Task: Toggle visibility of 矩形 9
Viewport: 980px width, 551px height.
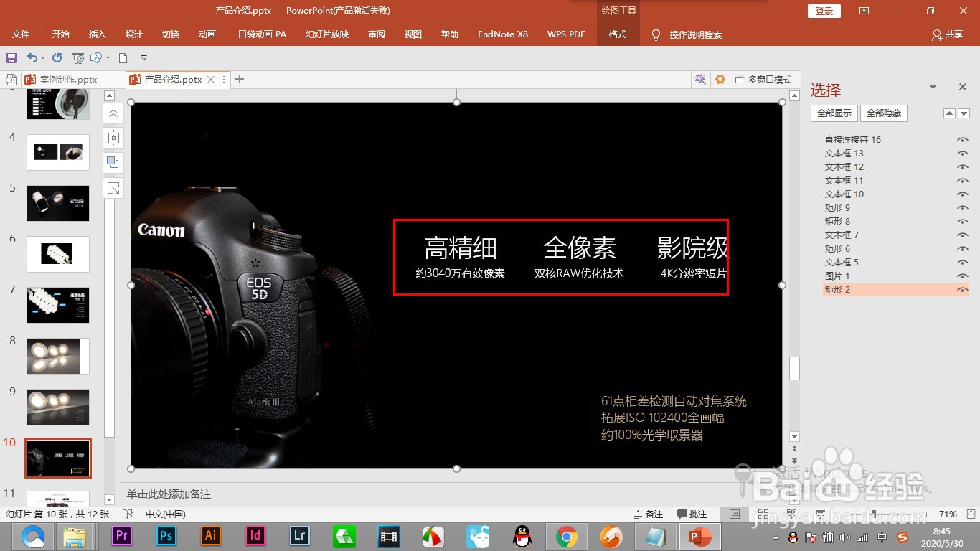Action: (x=963, y=208)
